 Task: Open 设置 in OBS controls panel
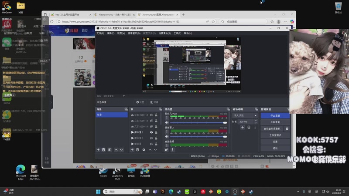(275, 142)
